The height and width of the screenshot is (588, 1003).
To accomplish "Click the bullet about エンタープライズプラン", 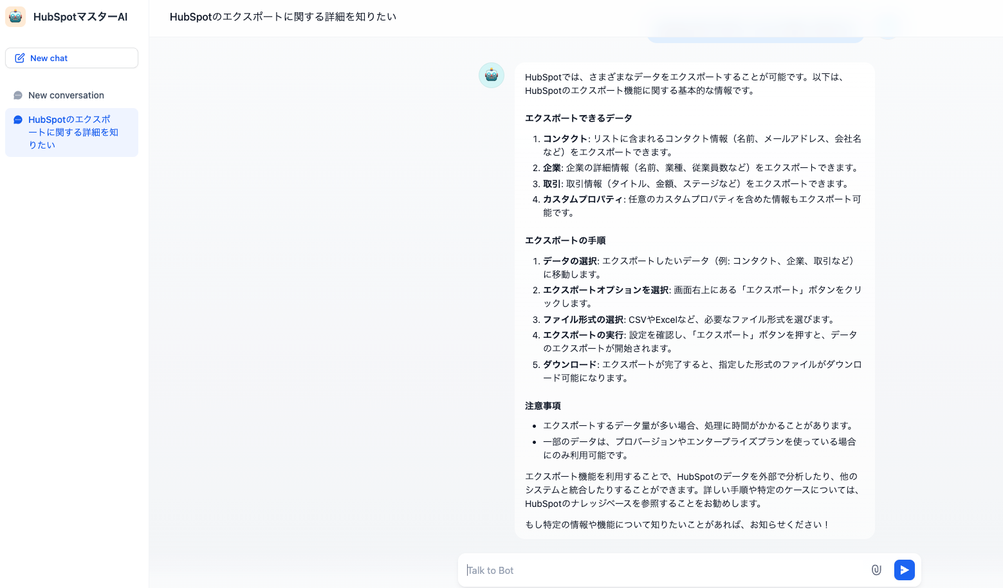I will point(699,448).
